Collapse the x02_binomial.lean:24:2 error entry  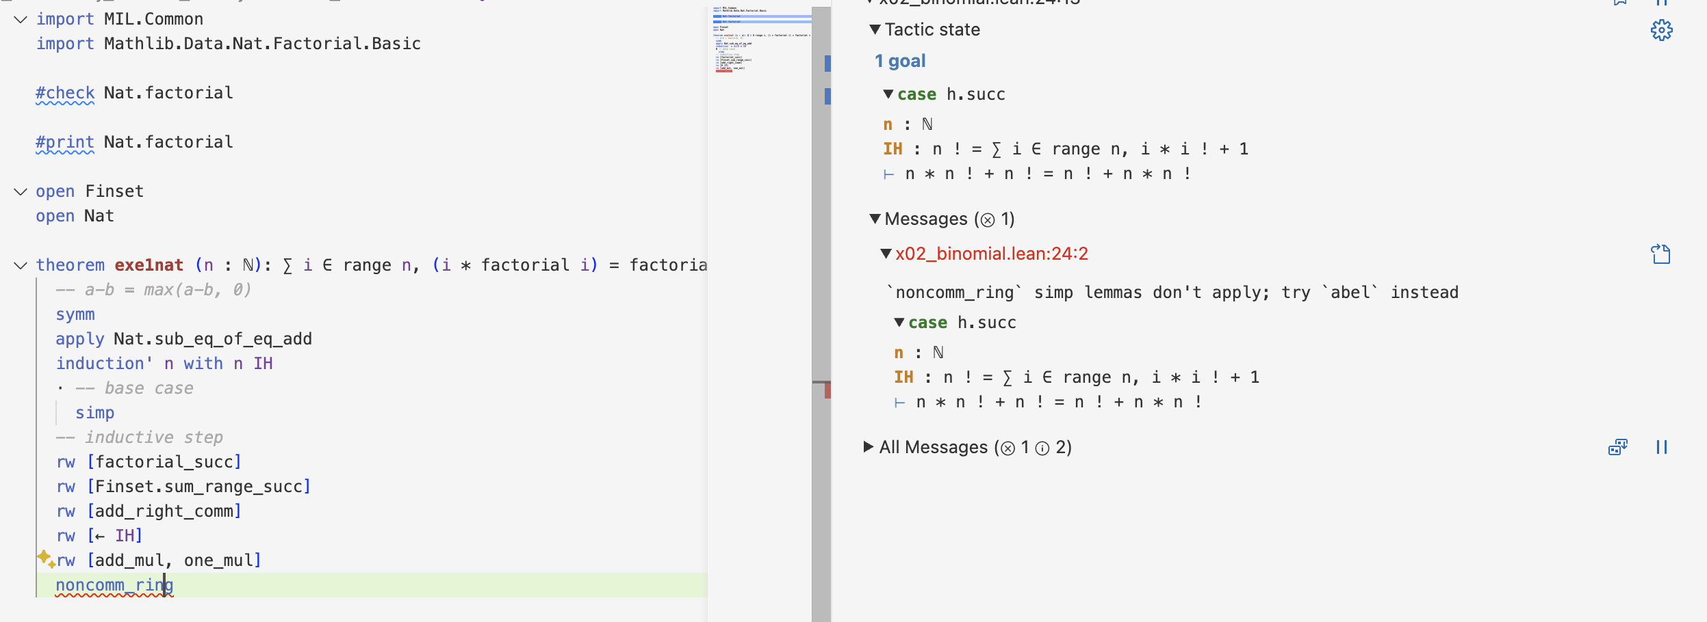click(886, 254)
